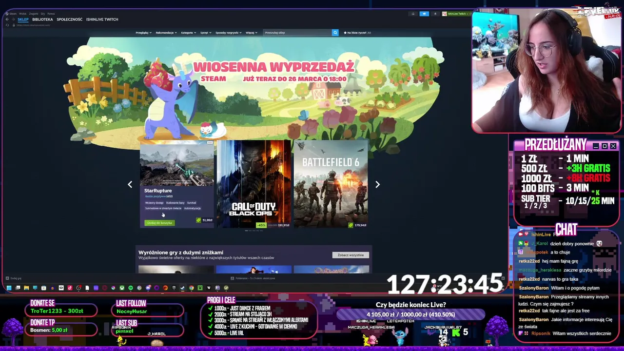Viewport: 624px width, 351px height.
Task: Click the carousel page indicator dots
Action: click(x=253, y=230)
